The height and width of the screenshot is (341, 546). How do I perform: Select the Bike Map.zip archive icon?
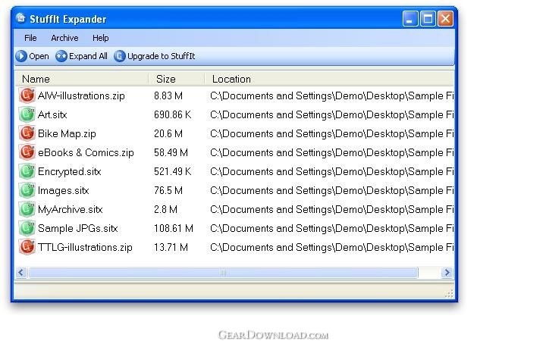tap(27, 133)
